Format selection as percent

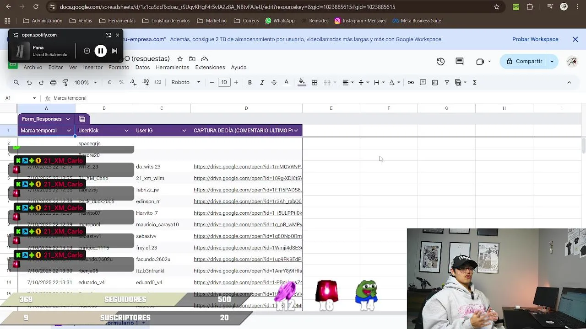pyautogui.click(x=121, y=82)
